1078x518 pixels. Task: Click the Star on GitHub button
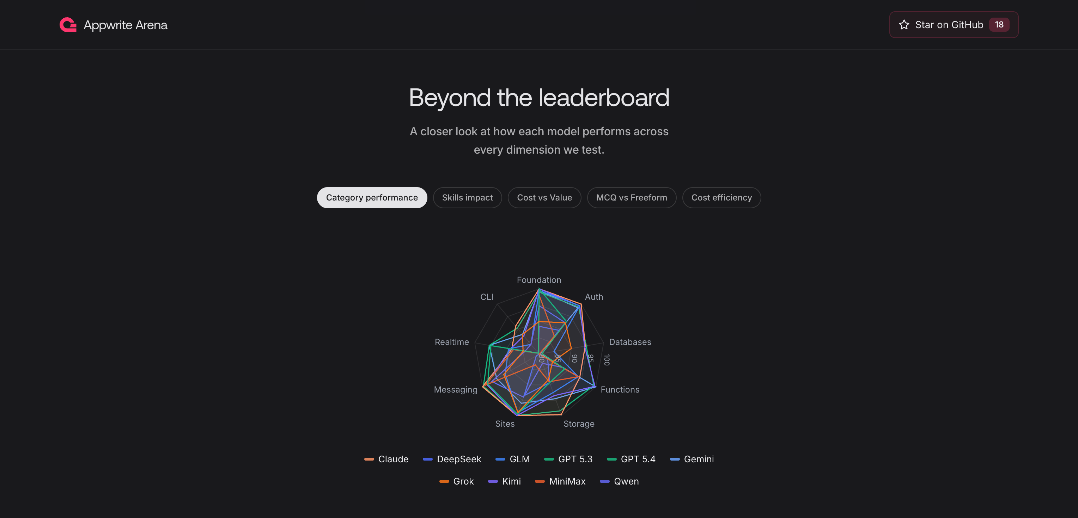coord(953,25)
